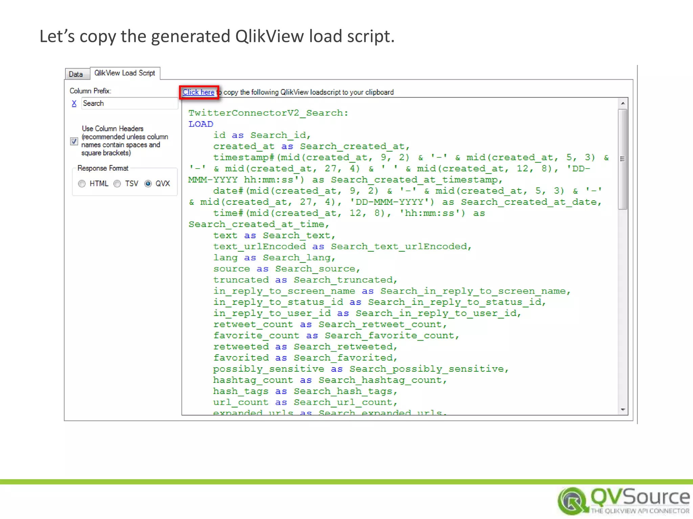Toggle the Use Column Headers checkbox
Screen dimensions: 693x519
(74, 141)
